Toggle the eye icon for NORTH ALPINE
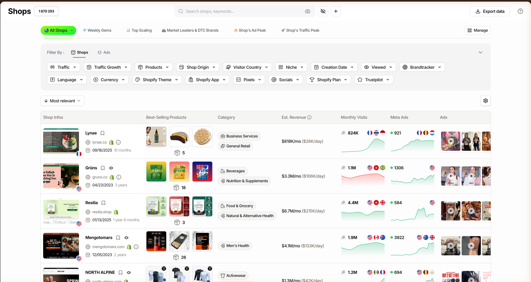Image resolution: width=531 pixels, height=282 pixels. [x=129, y=273]
